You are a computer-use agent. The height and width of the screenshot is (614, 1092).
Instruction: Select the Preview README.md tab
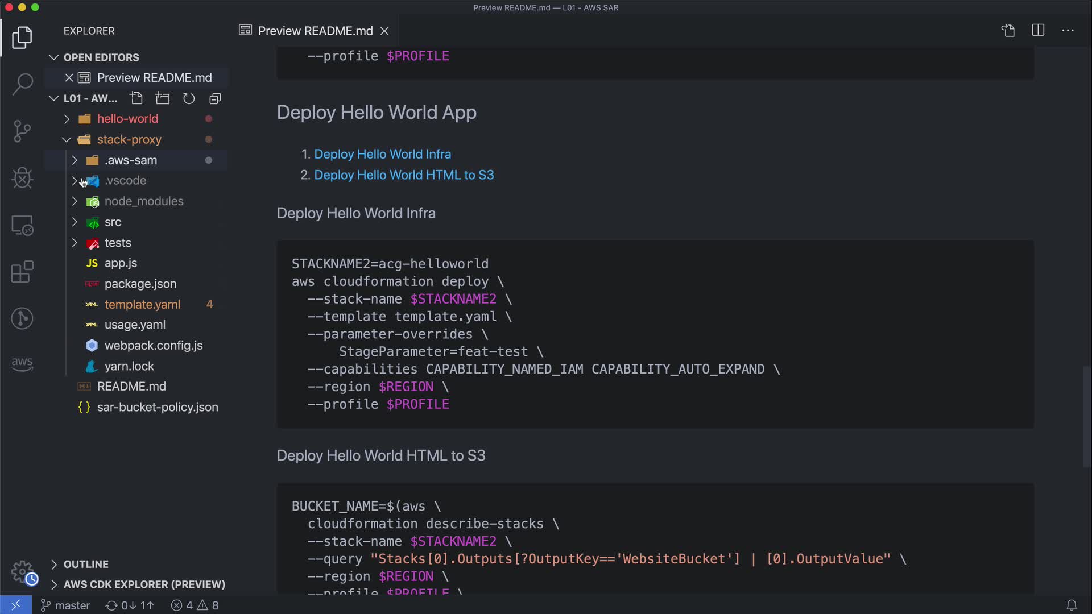pyautogui.click(x=315, y=31)
